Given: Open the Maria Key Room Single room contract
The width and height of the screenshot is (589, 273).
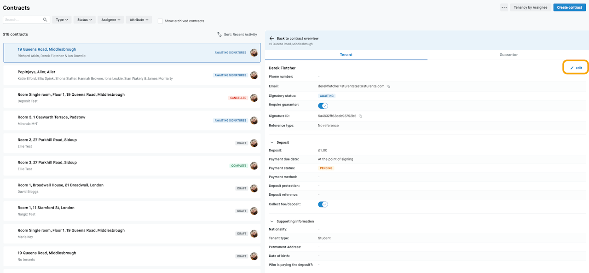Looking at the screenshot, I should 132,233.
